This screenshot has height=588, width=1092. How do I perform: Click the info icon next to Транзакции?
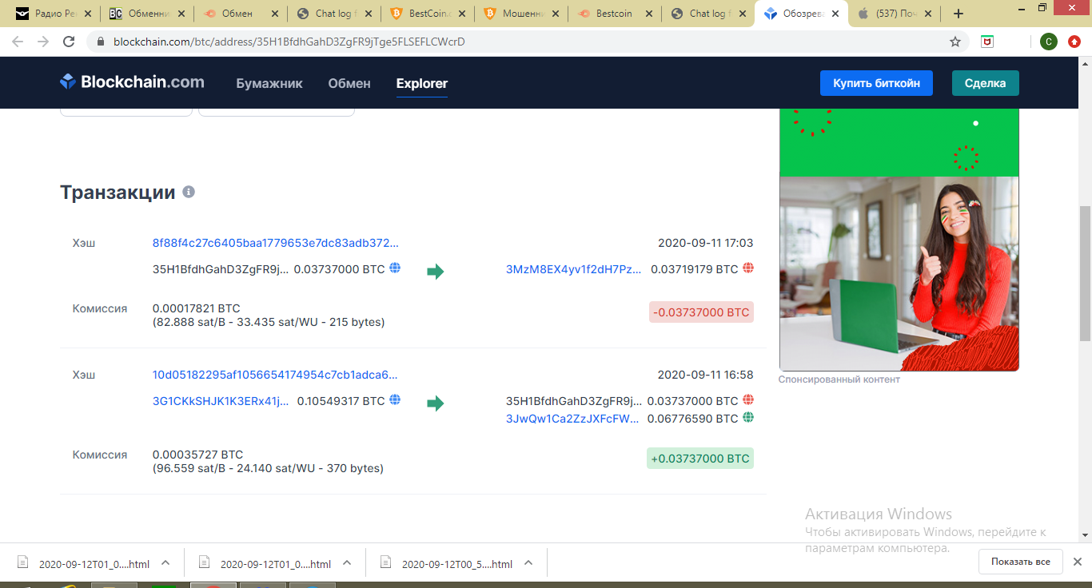(x=189, y=193)
